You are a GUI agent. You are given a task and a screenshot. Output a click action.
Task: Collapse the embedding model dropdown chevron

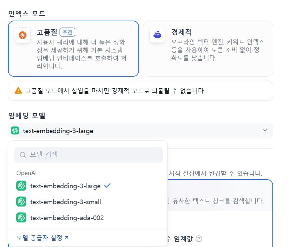point(265,130)
